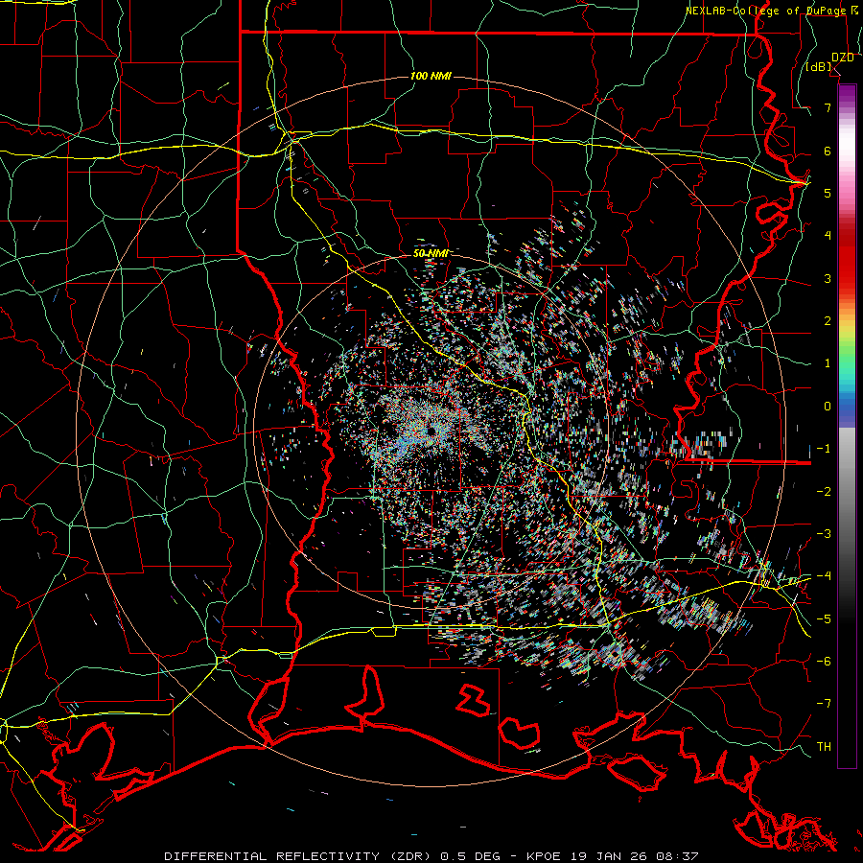The image size is (863, 863).
Task: Click the 2 value on the scale
Action: tap(828, 321)
